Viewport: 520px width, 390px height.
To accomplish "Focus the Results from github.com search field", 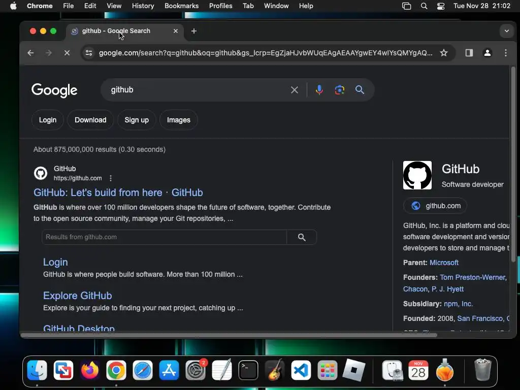I will click(164, 237).
